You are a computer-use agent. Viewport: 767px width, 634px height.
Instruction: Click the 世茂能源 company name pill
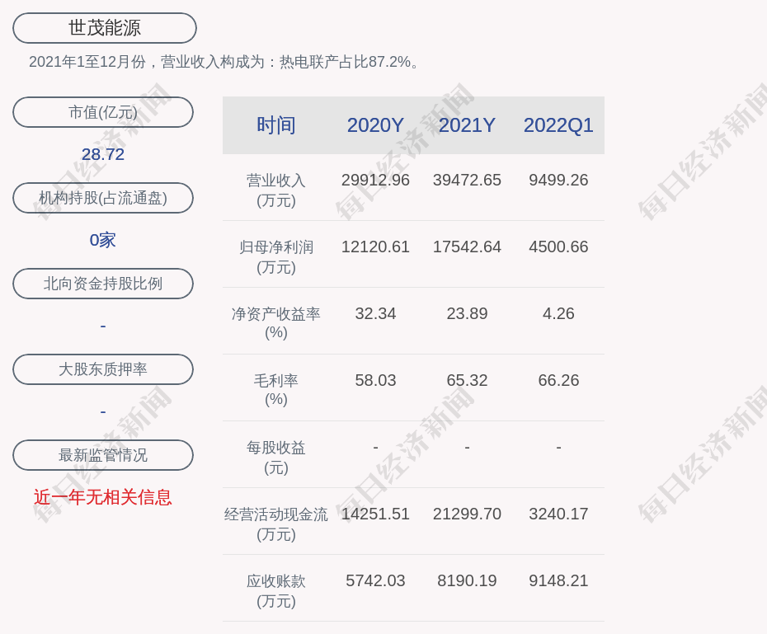tap(104, 28)
